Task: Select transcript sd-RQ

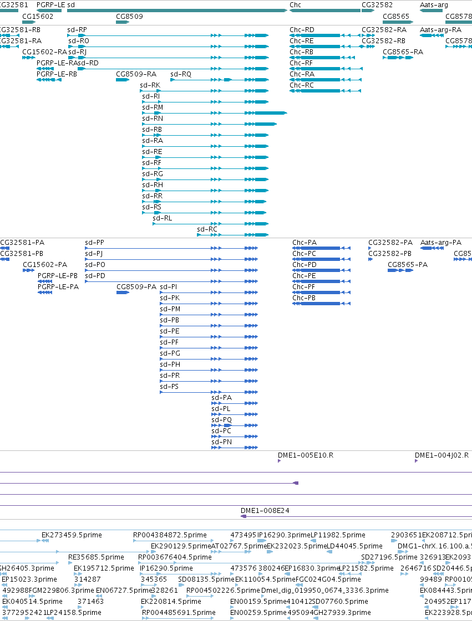Action: (x=181, y=74)
